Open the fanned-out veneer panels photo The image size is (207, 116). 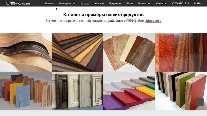[x=78, y=52]
